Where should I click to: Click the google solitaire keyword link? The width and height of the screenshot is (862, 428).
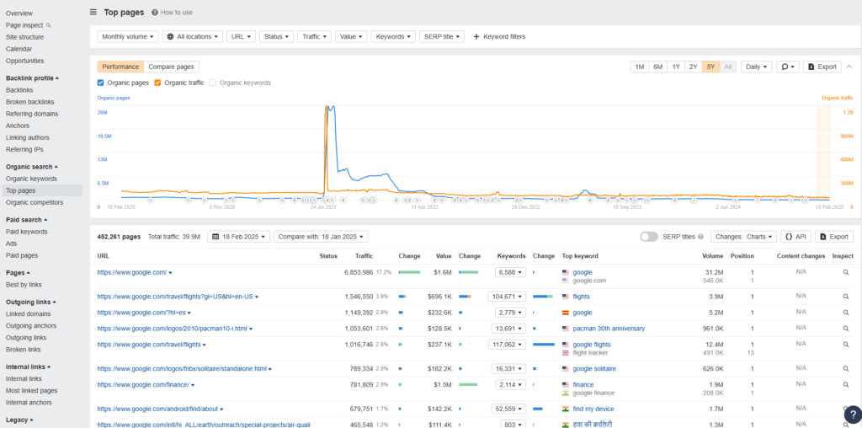pyautogui.click(x=594, y=368)
